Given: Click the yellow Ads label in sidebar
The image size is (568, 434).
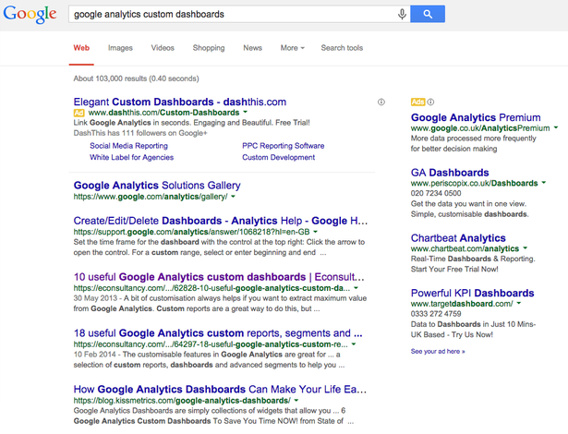Looking at the screenshot, I should click(417, 102).
